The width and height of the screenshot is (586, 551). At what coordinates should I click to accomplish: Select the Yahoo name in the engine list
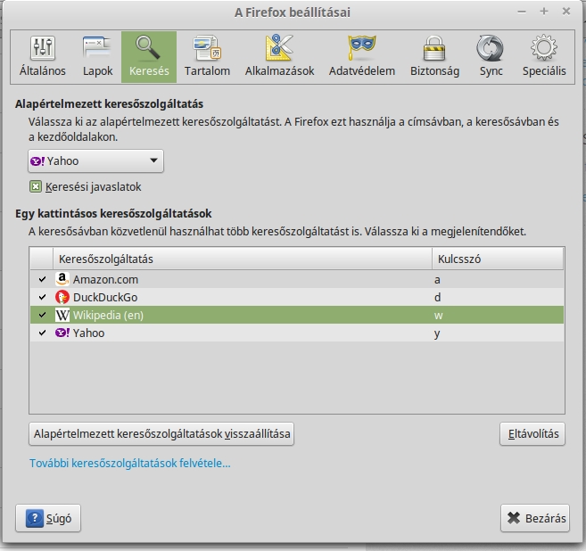pos(88,333)
